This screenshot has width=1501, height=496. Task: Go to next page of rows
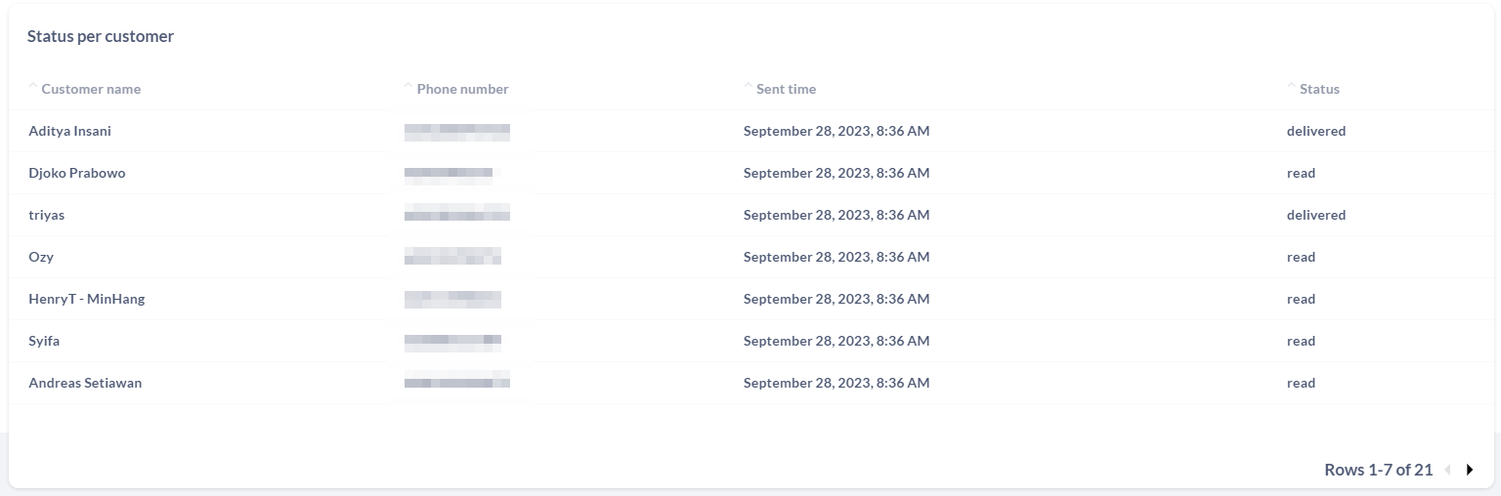click(x=1470, y=470)
